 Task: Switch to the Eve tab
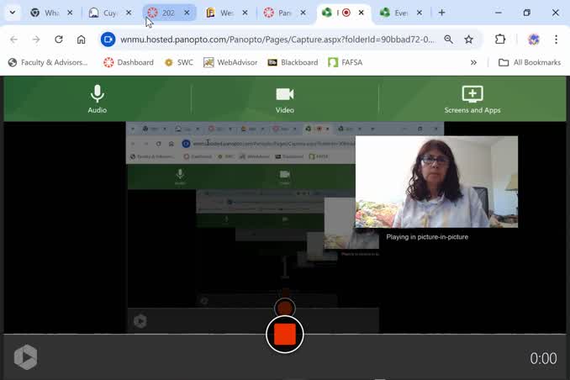(x=396, y=13)
